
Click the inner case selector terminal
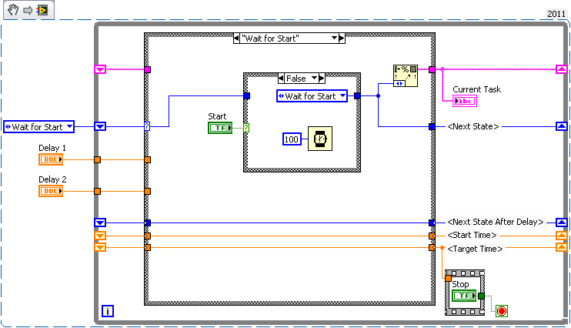coord(246,128)
